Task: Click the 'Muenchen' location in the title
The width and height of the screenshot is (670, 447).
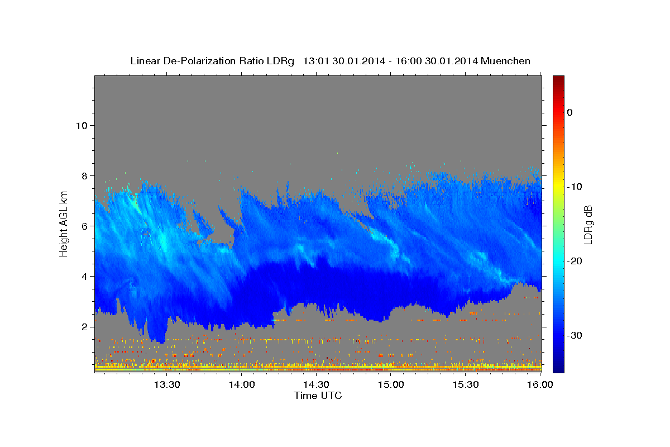Action: click(x=505, y=61)
